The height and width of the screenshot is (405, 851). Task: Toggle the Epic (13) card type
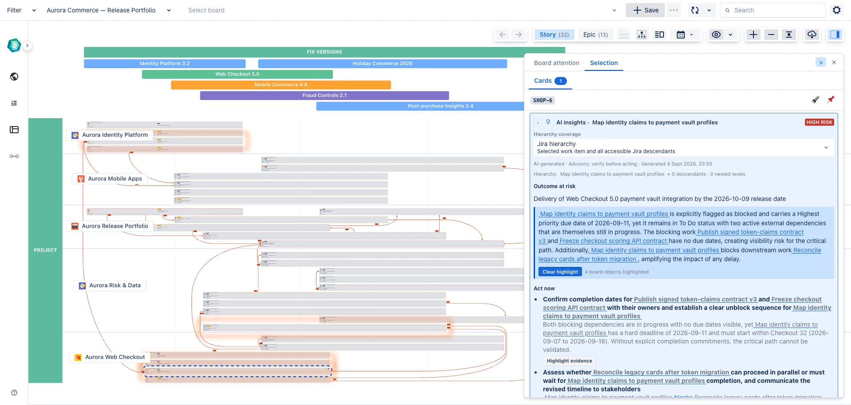[596, 35]
